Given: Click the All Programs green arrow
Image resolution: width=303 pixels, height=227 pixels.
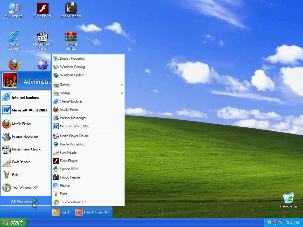Looking at the screenshot, I should (x=36, y=201).
